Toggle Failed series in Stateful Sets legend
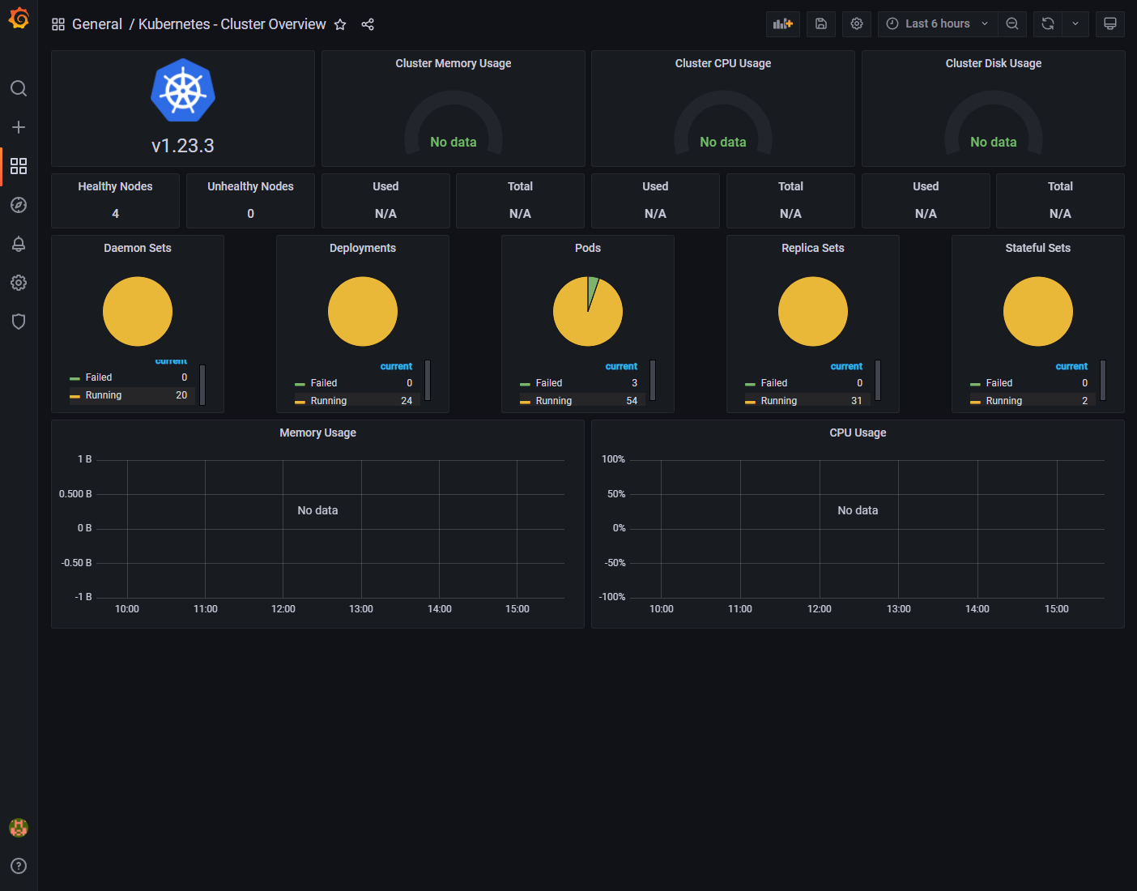The height and width of the screenshot is (891, 1137). (999, 383)
